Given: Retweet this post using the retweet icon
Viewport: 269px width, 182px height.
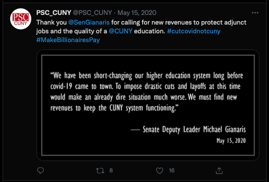Looking at the screenshot, I should coord(99,170).
